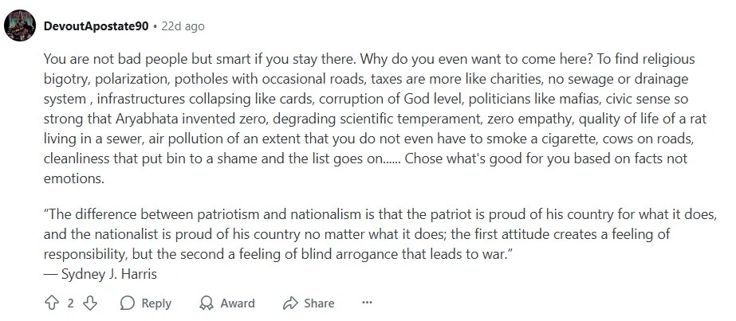Click the Share button label
736x321 pixels.
point(319,303)
